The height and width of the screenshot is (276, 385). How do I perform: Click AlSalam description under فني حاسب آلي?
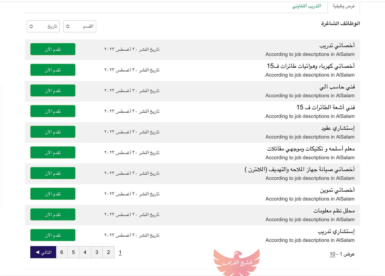310,96
